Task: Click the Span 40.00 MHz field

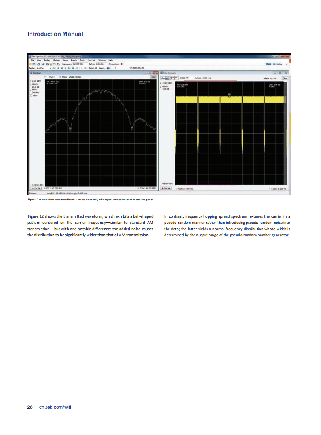Action: tap(147, 188)
